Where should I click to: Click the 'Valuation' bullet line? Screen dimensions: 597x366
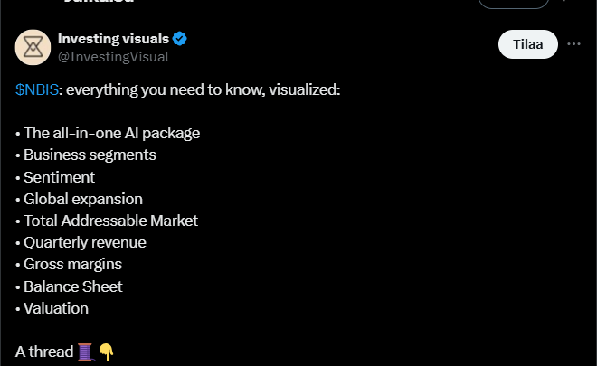(55, 308)
